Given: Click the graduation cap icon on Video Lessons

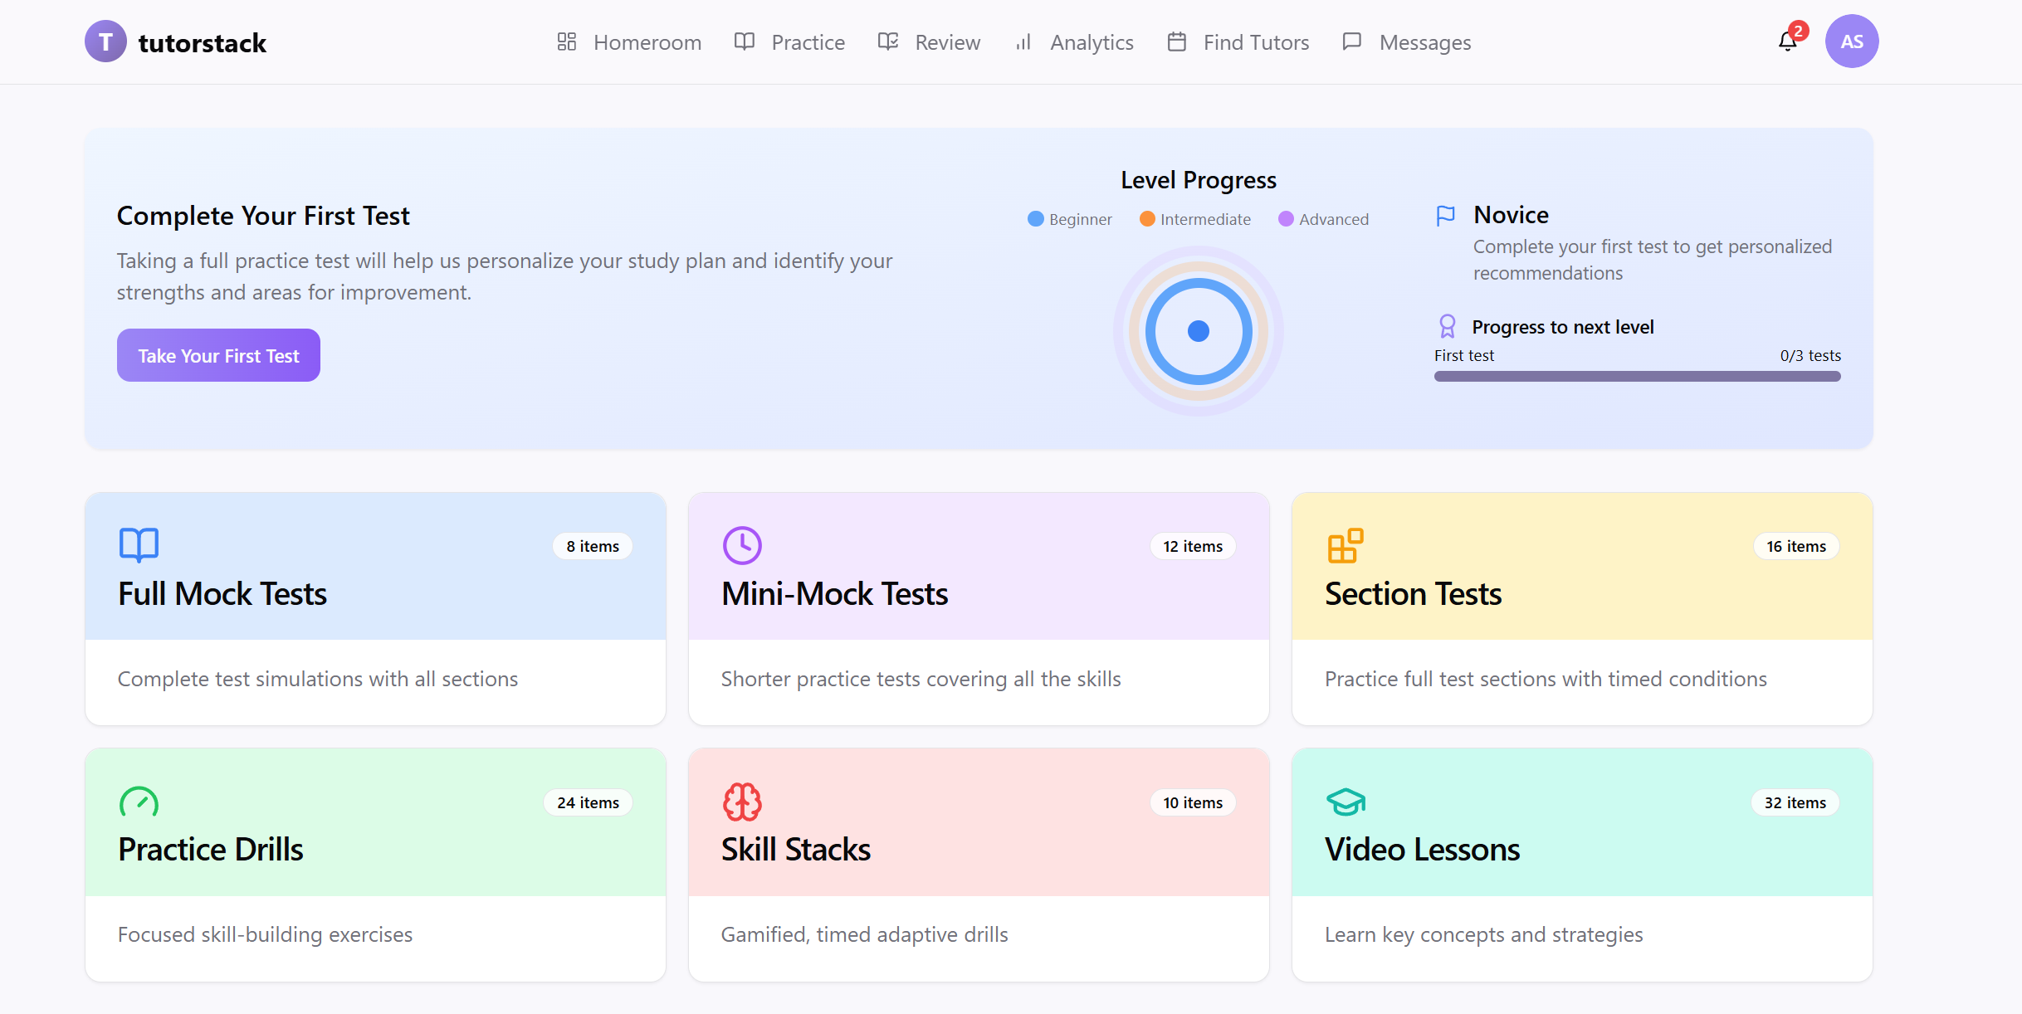Looking at the screenshot, I should (1346, 802).
